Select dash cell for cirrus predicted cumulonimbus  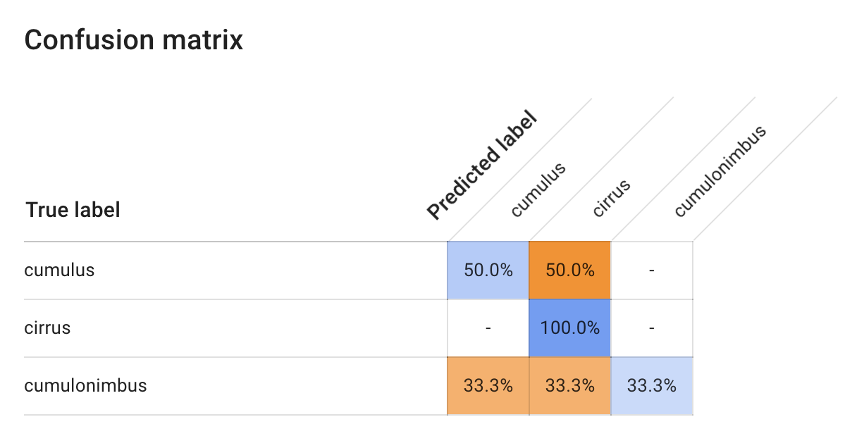[x=652, y=328]
